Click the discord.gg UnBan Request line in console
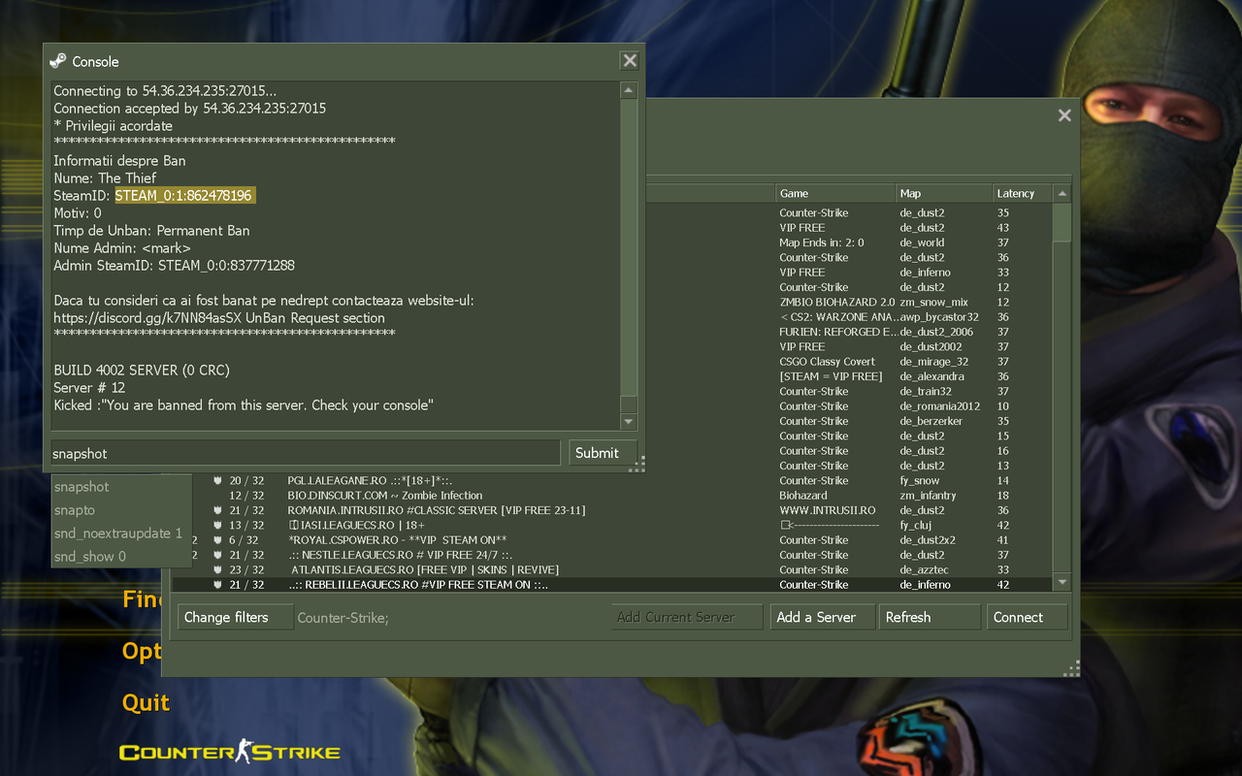 point(219,318)
